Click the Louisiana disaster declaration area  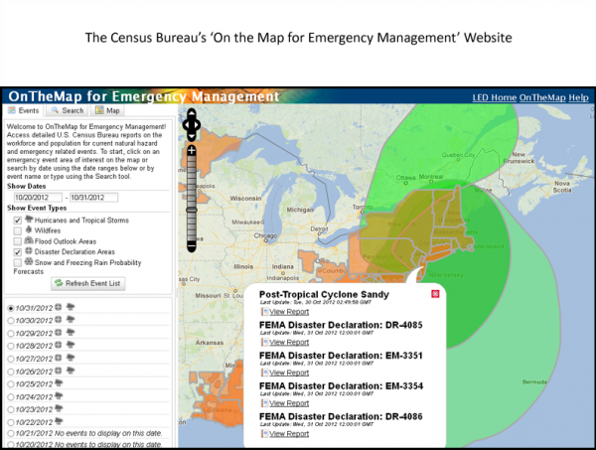coord(219,408)
